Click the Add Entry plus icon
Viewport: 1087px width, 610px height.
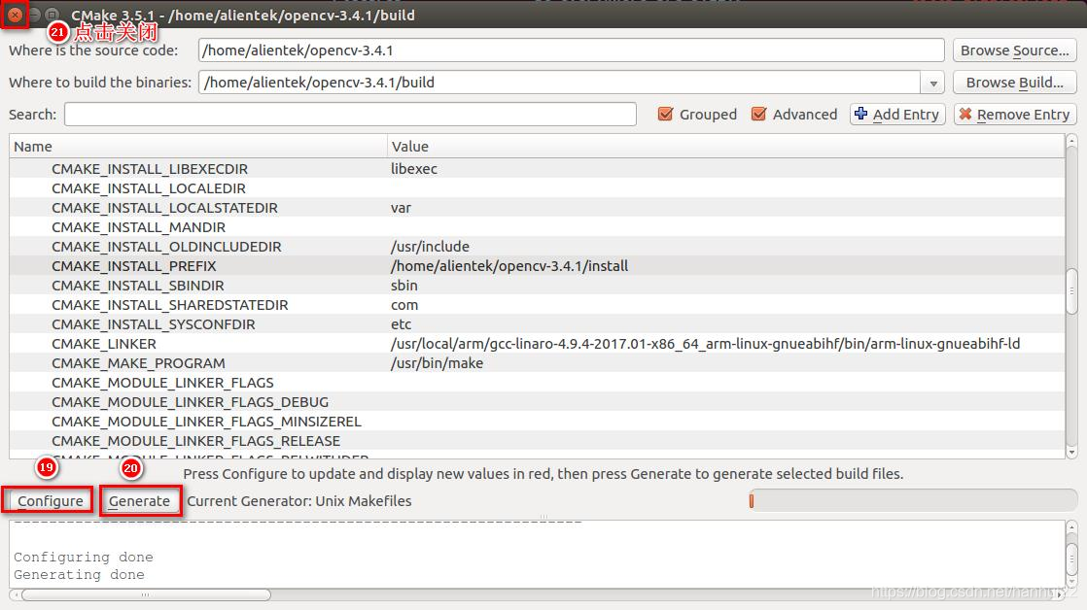click(862, 114)
